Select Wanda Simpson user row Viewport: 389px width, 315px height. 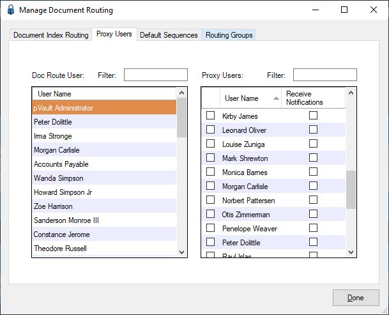pos(104,178)
